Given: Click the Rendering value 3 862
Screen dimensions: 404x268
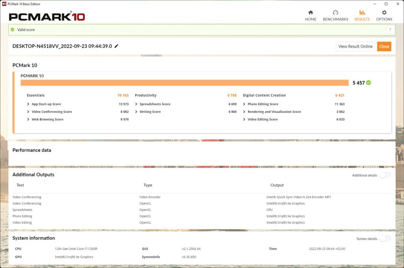Looking at the screenshot, I should tap(340, 112).
